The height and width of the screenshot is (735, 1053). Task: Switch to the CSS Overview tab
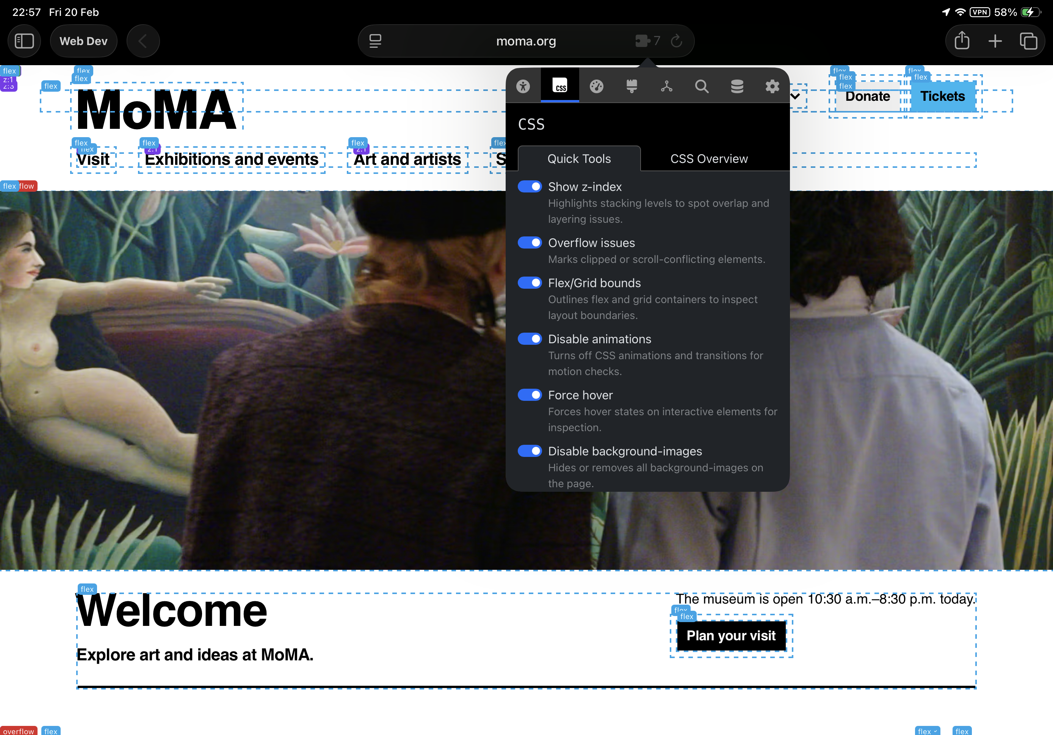click(709, 159)
